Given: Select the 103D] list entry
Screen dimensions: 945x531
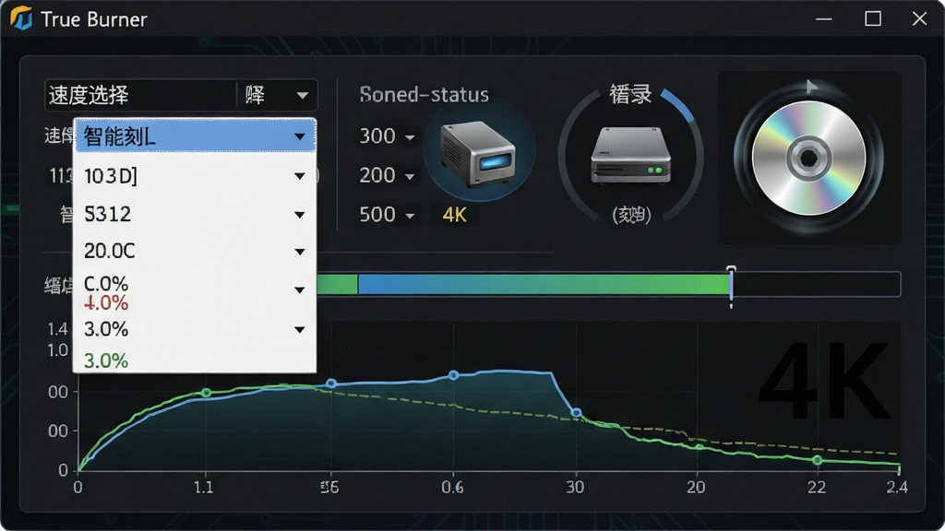Looking at the screenshot, I should pyautogui.click(x=196, y=176).
